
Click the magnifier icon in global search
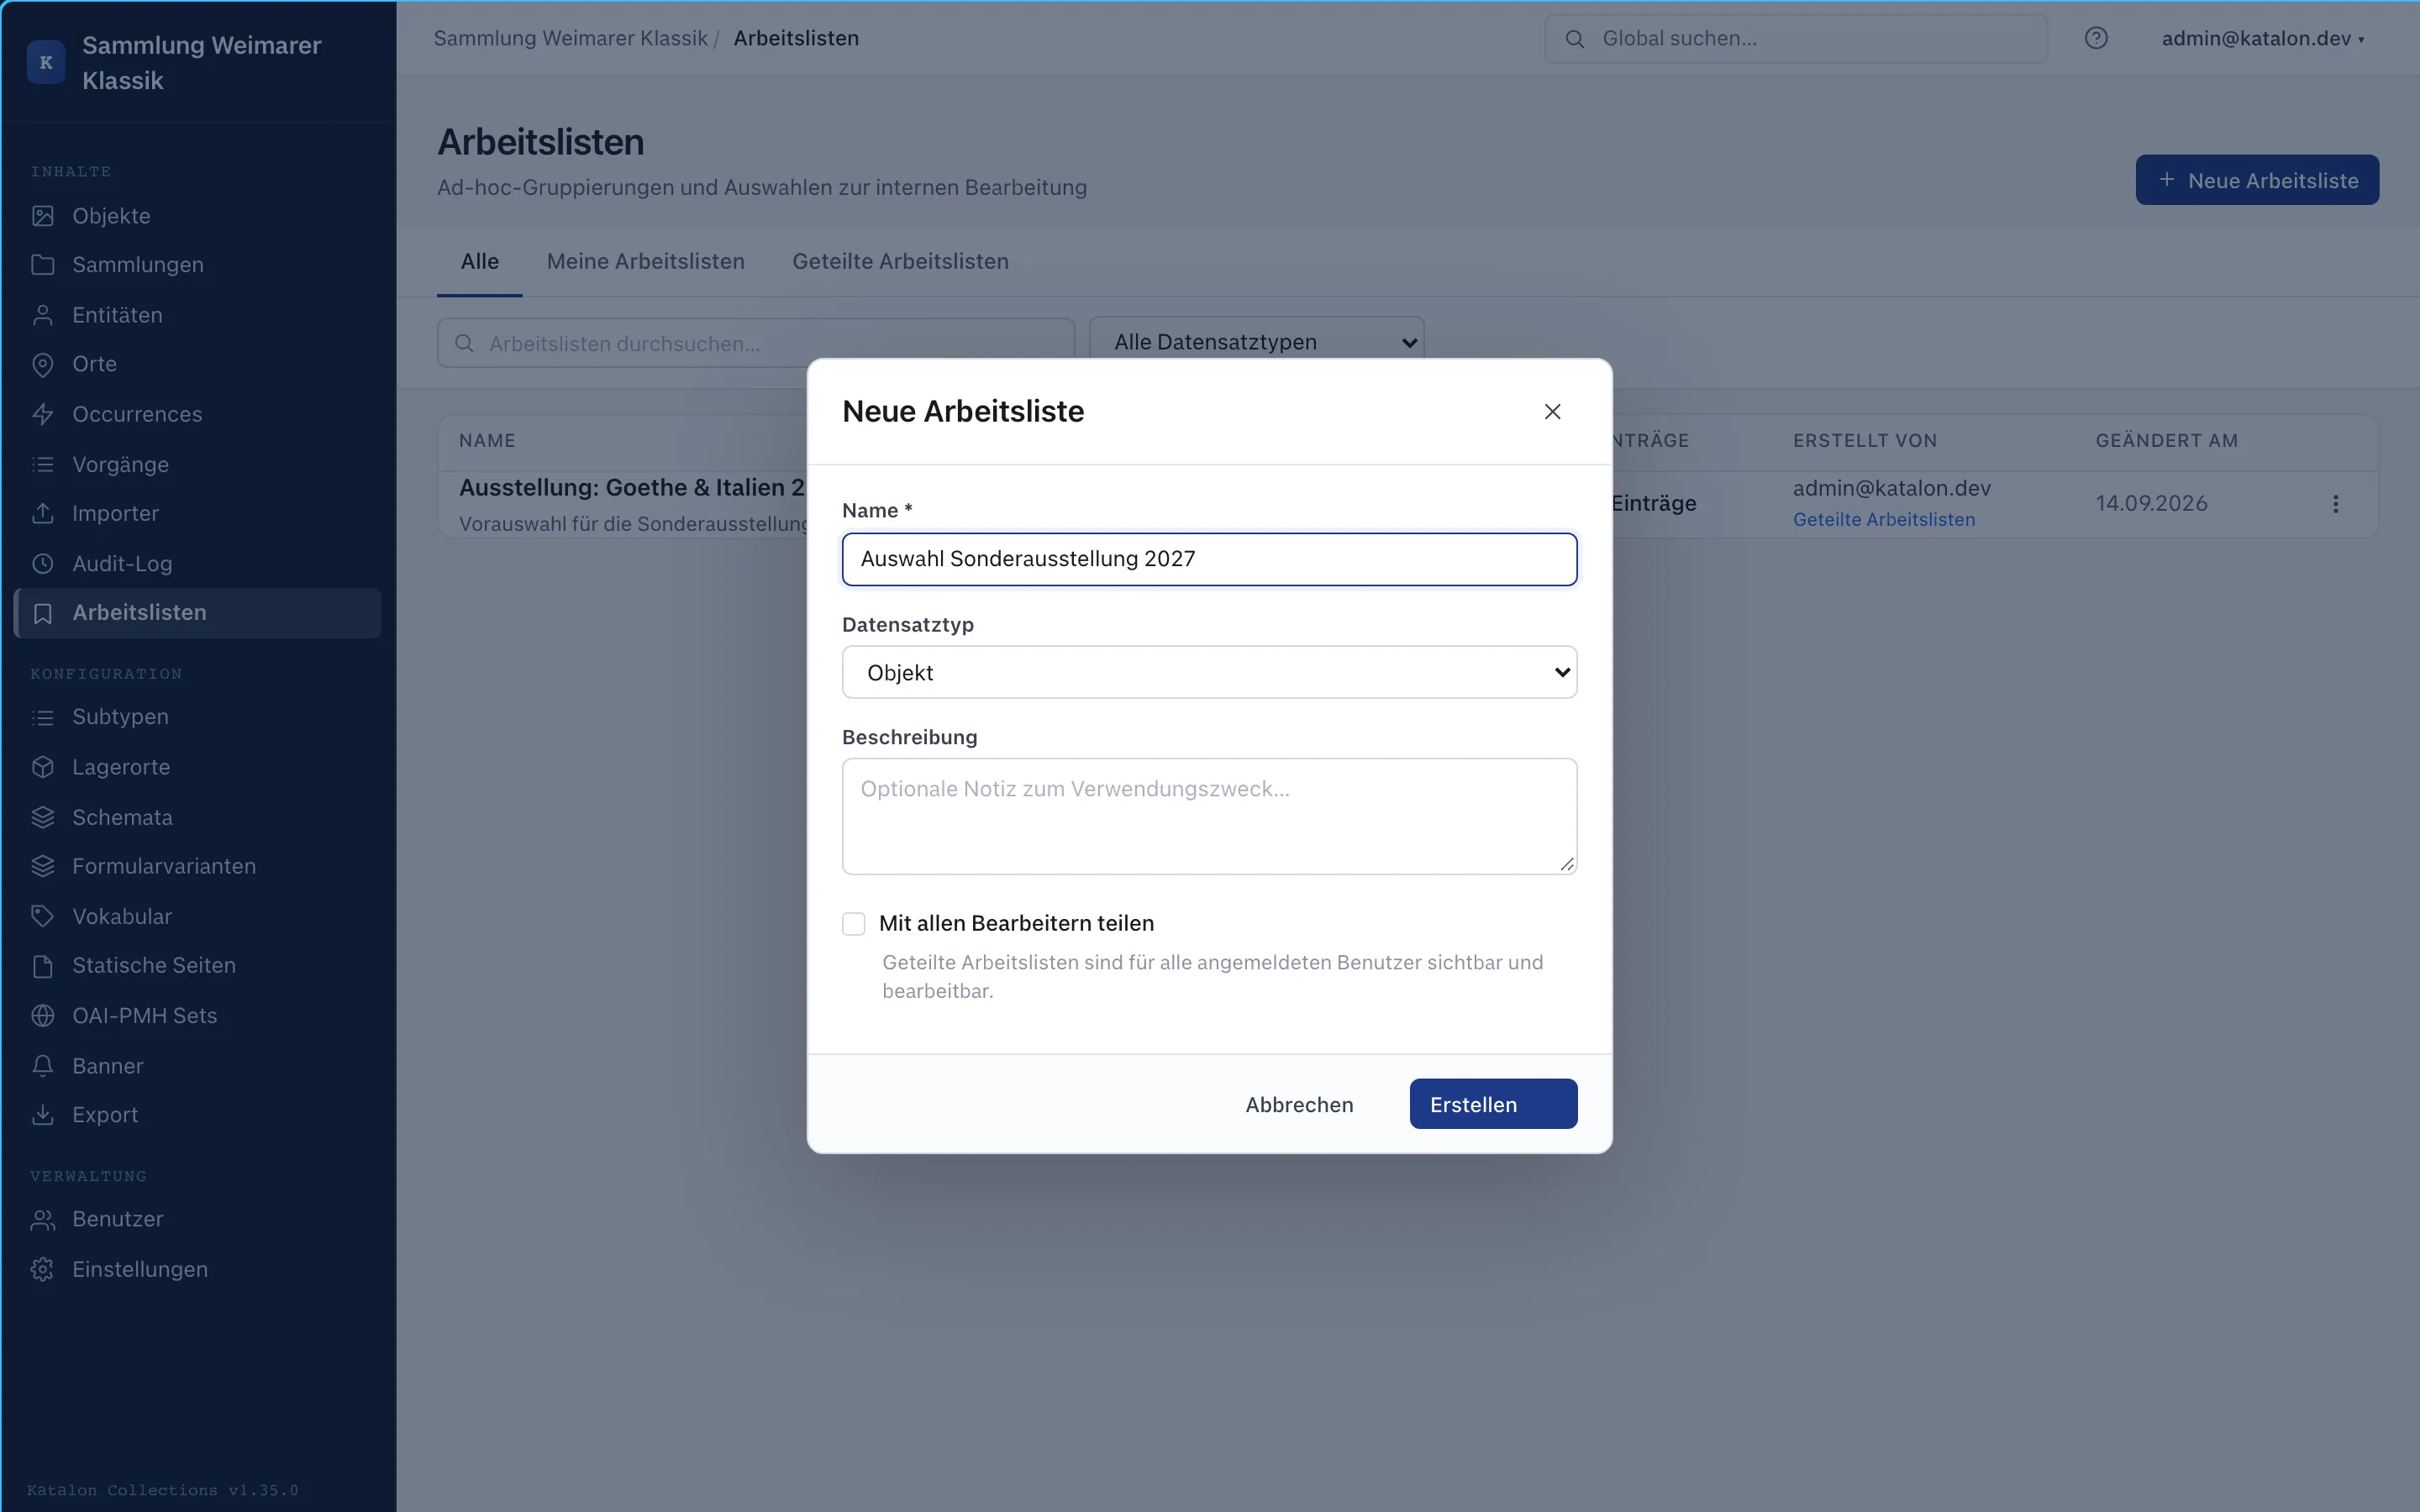pyautogui.click(x=1575, y=39)
